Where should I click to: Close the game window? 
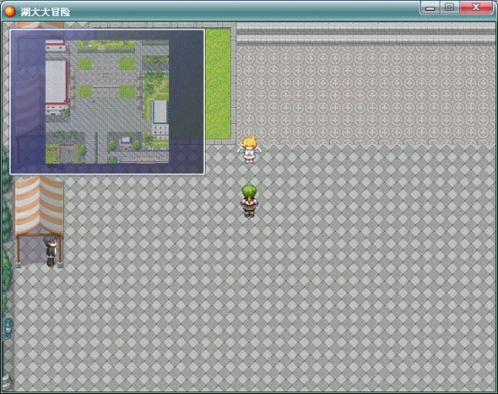coord(476,7)
